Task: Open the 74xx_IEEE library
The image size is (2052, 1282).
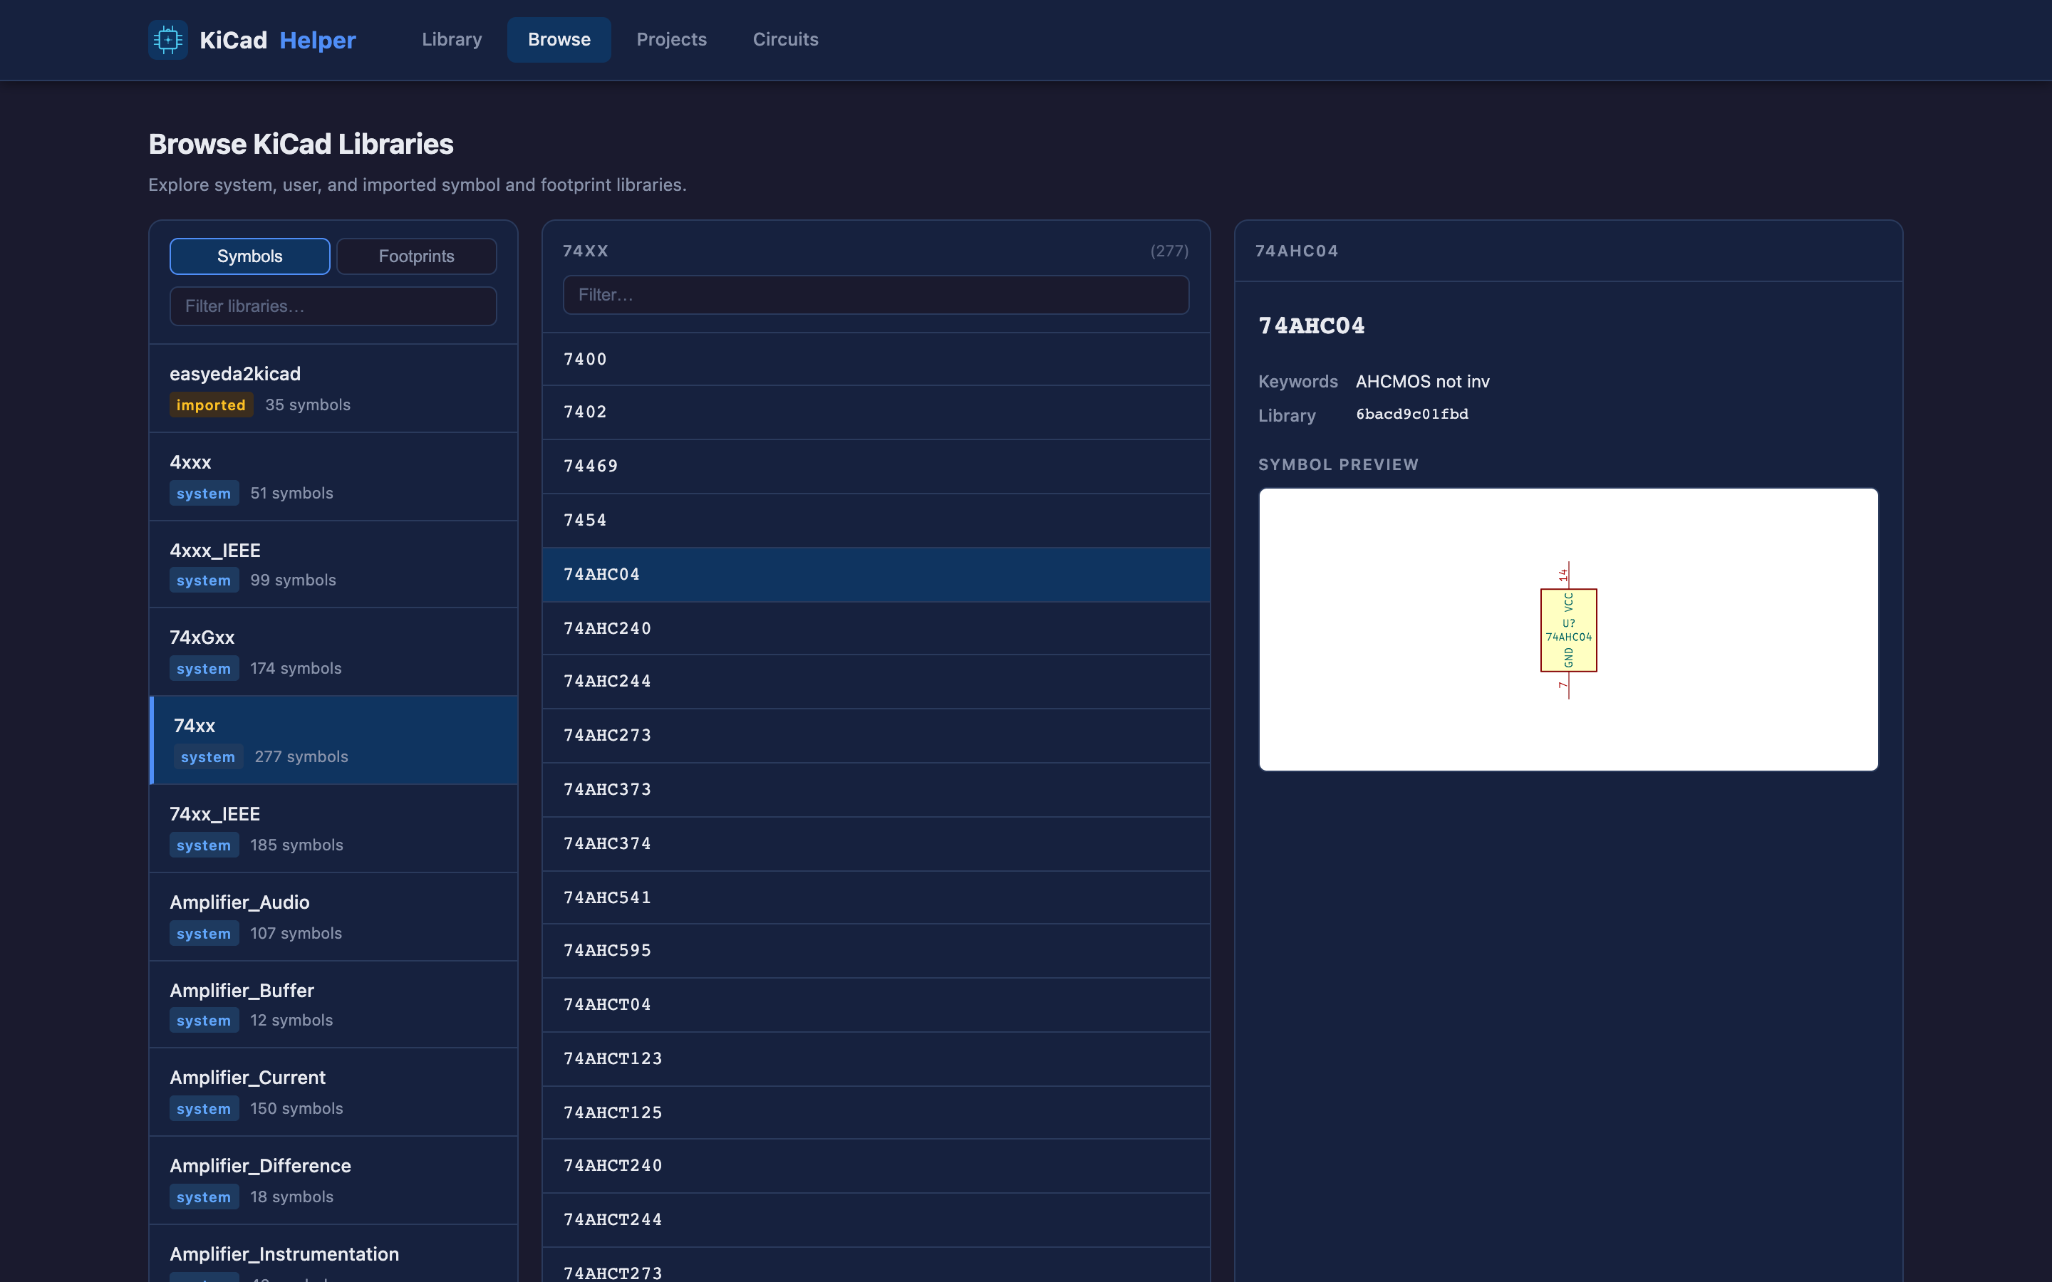Action: (333, 828)
